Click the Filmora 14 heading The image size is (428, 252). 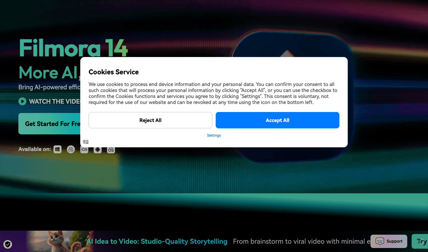pyautogui.click(x=73, y=47)
